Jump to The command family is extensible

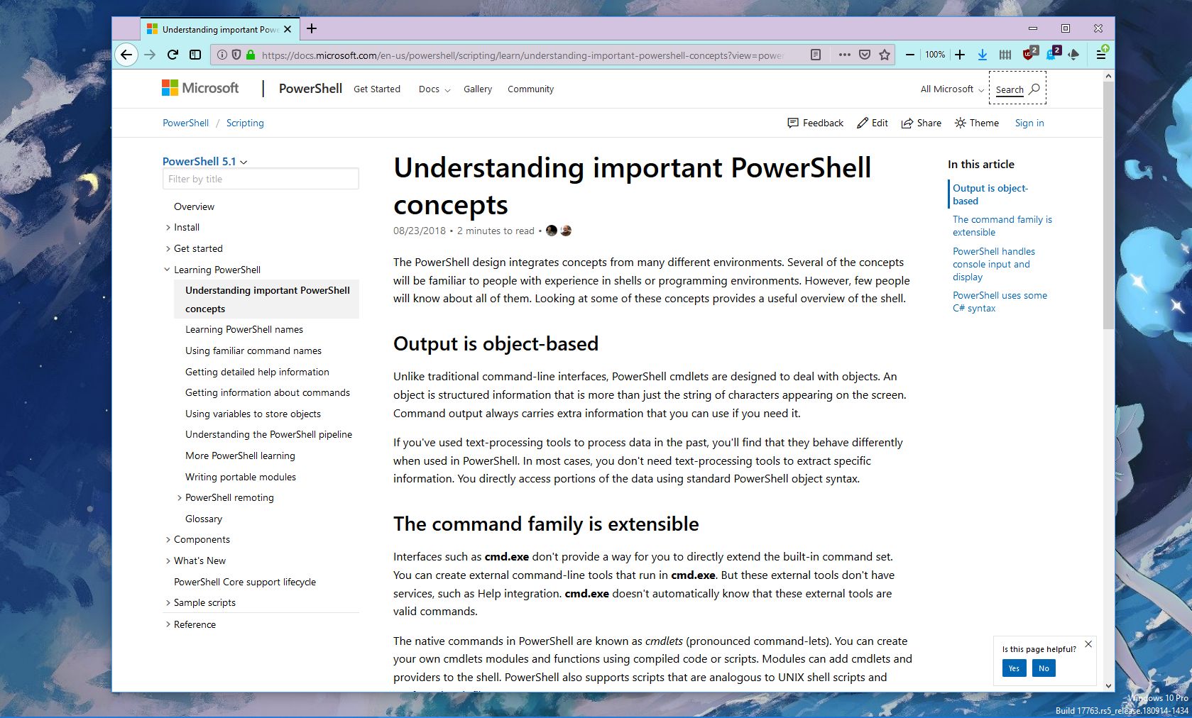tap(1002, 226)
